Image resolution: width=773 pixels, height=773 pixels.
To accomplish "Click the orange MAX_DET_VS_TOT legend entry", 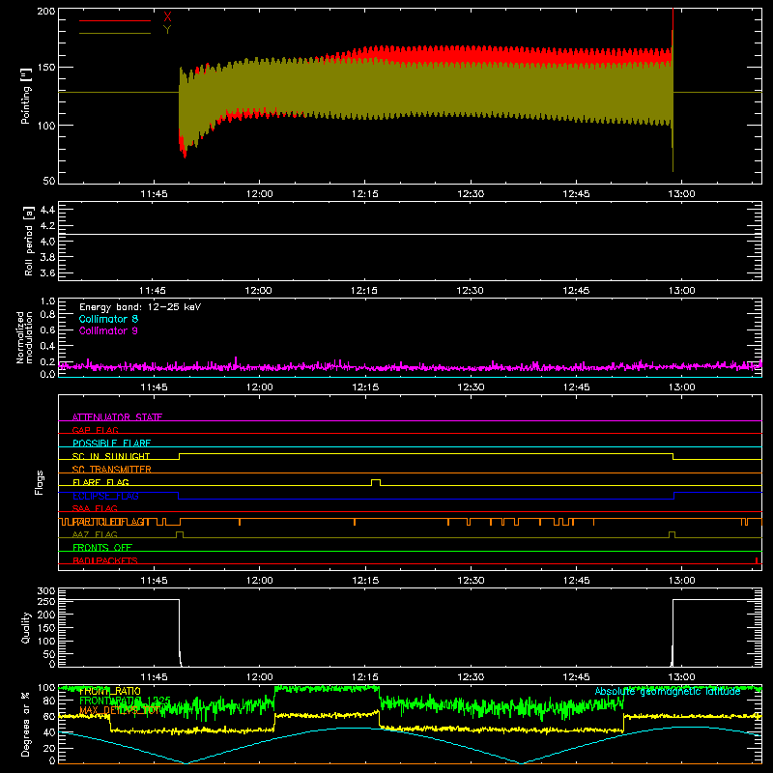I will point(120,710).
